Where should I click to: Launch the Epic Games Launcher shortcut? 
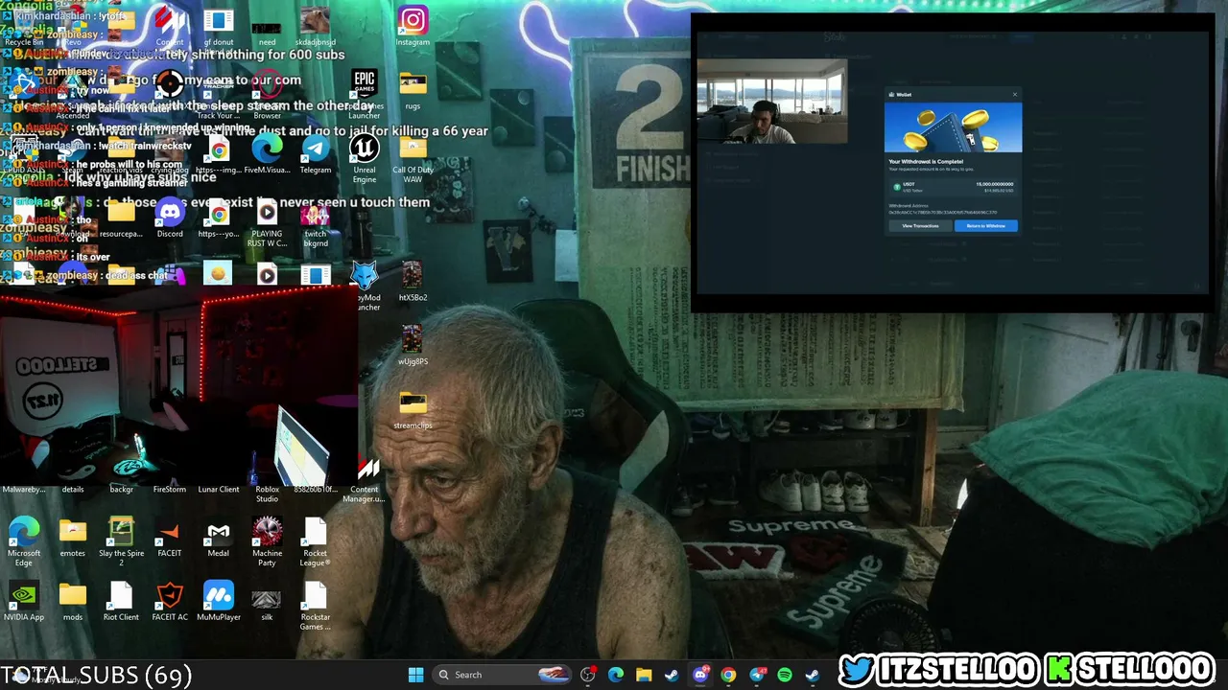364,93
